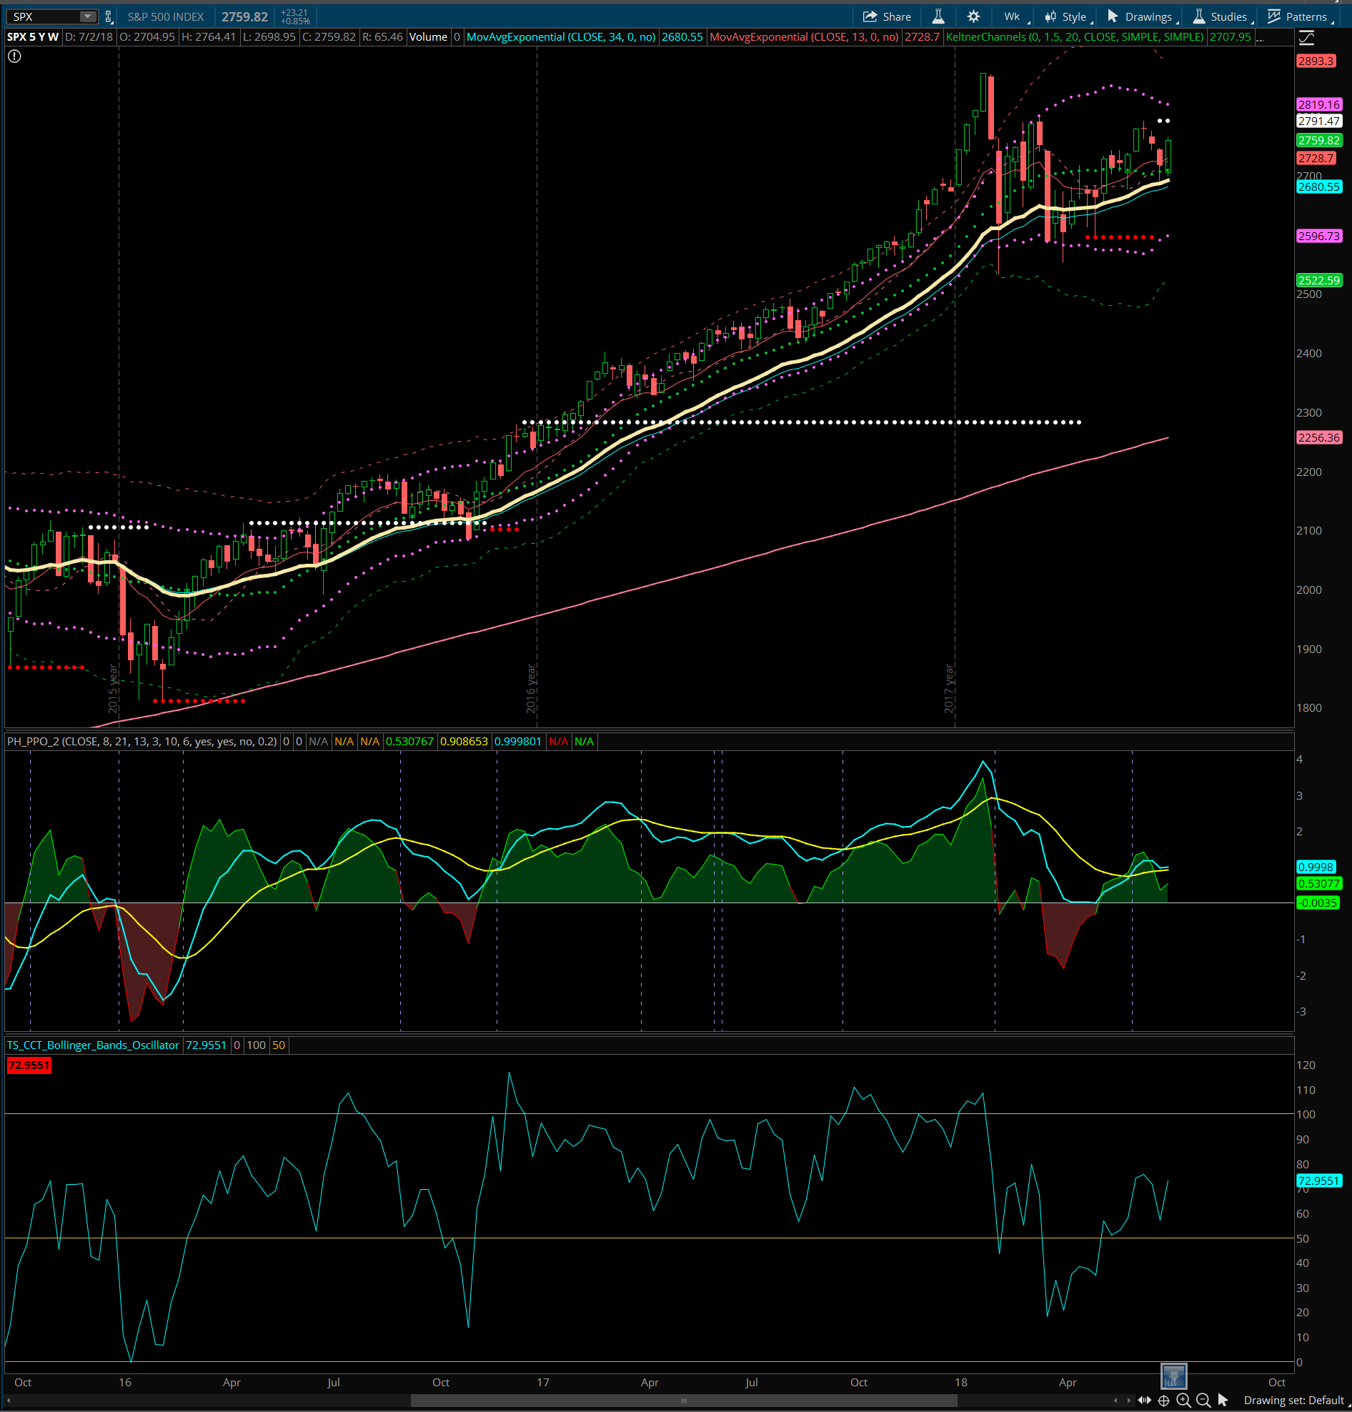Click the PH_PPO_2 study label
This screenshot has height=1412, width=1352.
(x=142, y=741)
